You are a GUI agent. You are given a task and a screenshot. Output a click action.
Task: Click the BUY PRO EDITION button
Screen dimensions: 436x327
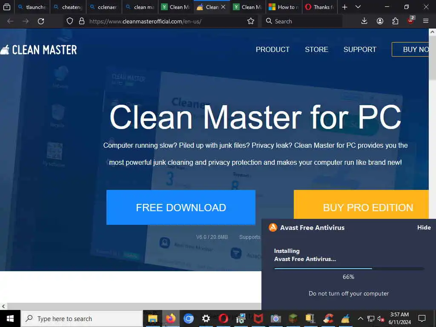[x=361, y=205]
